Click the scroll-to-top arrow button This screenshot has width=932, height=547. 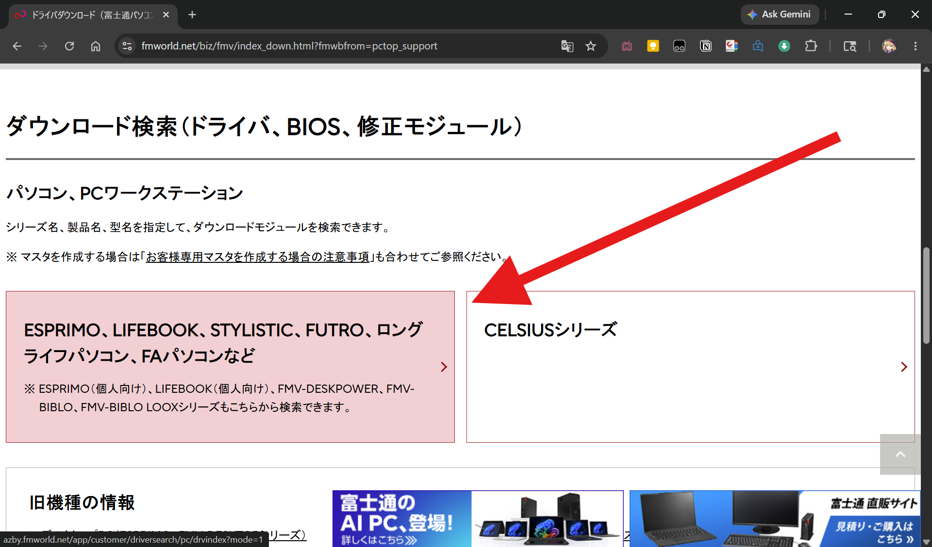pyautogui.click(x=900, y=454)
